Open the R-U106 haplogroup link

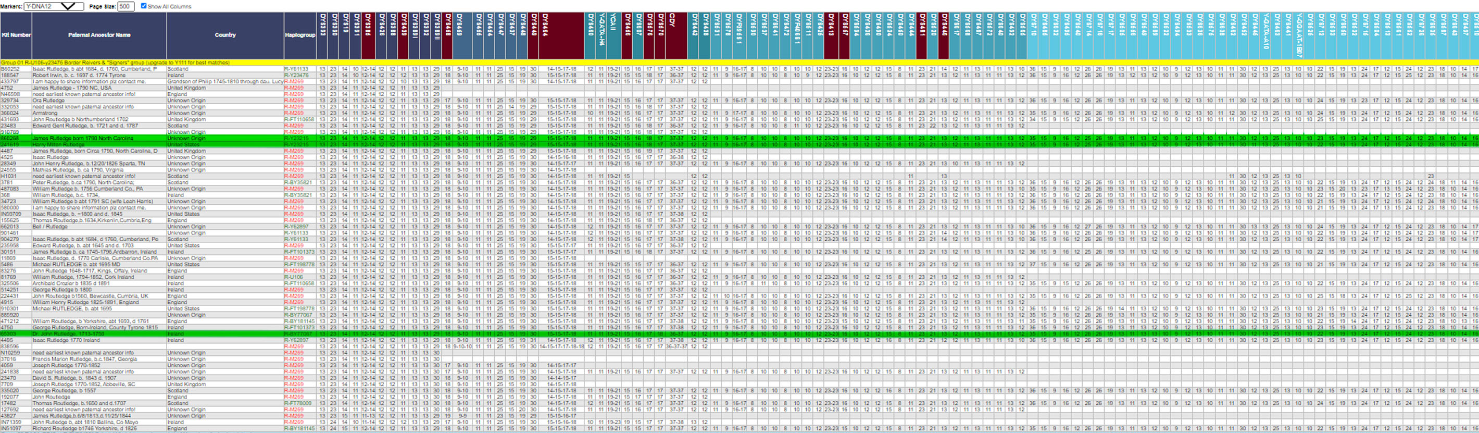[x=293, y=277]
